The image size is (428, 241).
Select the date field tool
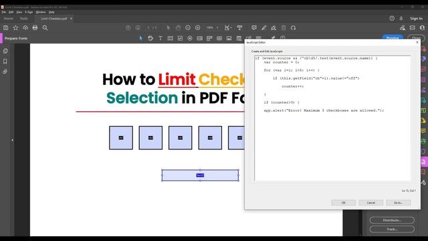coord(239,39)
